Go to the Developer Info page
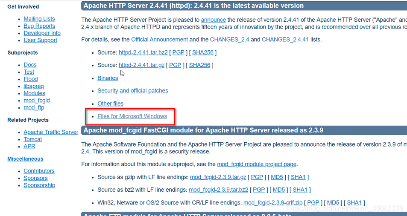Image resolution: width=407 pixels, height=216 pixels. (42, 33)
